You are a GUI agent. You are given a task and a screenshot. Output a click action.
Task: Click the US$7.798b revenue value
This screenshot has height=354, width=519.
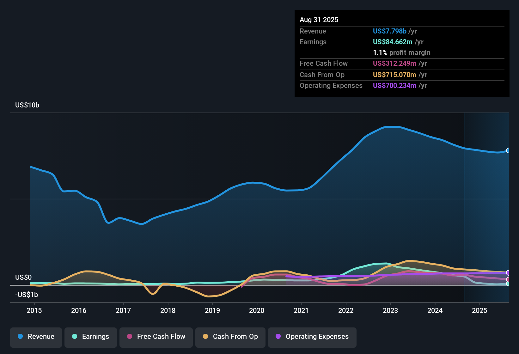coord(389,31)
